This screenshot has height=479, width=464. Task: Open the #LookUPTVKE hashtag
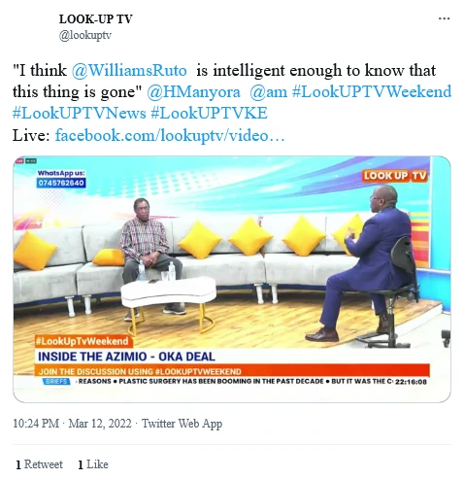click(x=210, y=114)
